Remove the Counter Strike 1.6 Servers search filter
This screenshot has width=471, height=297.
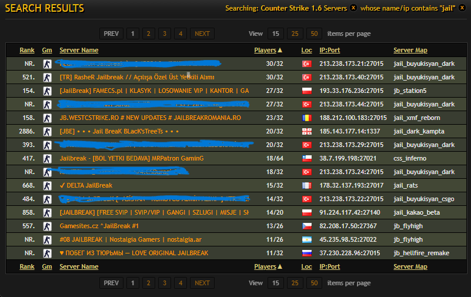(353, 8)
